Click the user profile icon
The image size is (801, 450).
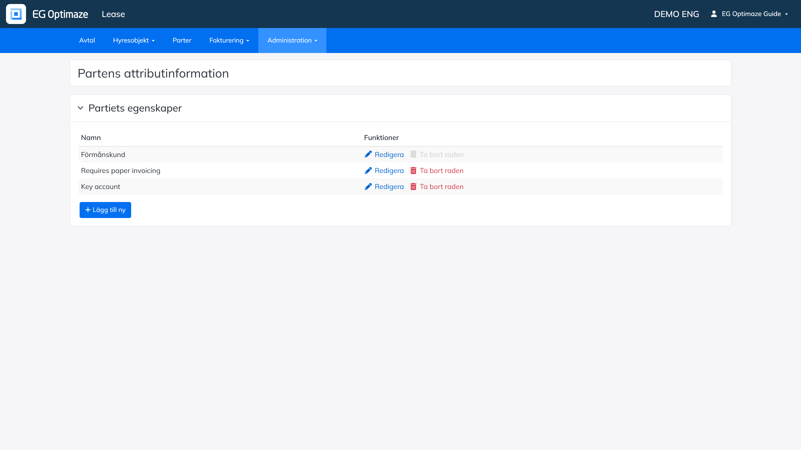pos(714,14)
